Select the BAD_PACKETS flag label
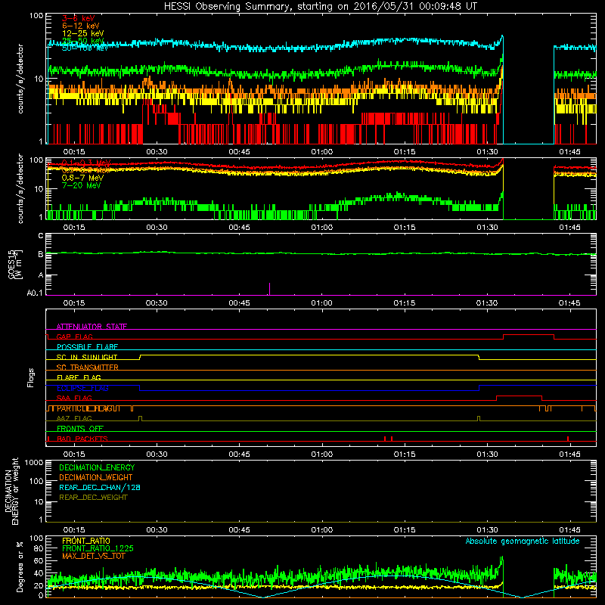This screenshot has width=605, height=605. click(x=82, y=439)
